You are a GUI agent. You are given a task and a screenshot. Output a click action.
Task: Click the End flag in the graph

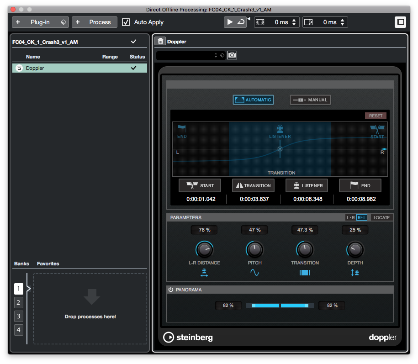click(x=182, y=128)
